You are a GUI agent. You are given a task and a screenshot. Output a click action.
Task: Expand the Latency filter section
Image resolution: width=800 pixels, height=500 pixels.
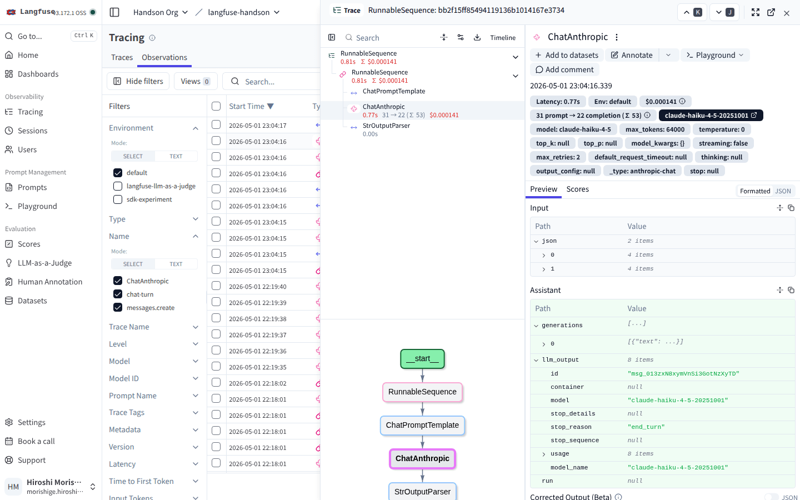(196, 464)
